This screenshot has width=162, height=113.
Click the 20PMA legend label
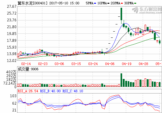pyautogui.click(x=115, y=3)
